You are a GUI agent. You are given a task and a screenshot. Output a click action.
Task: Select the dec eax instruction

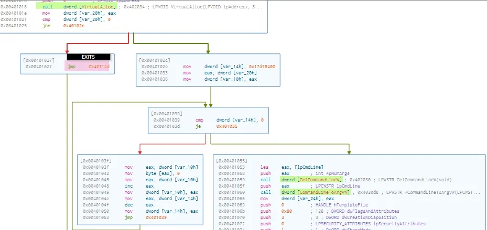tap(128, 205)
